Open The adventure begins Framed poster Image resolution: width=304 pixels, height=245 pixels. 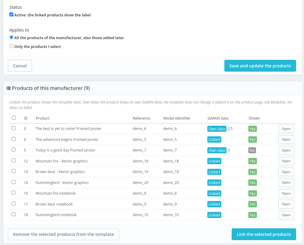286,139
